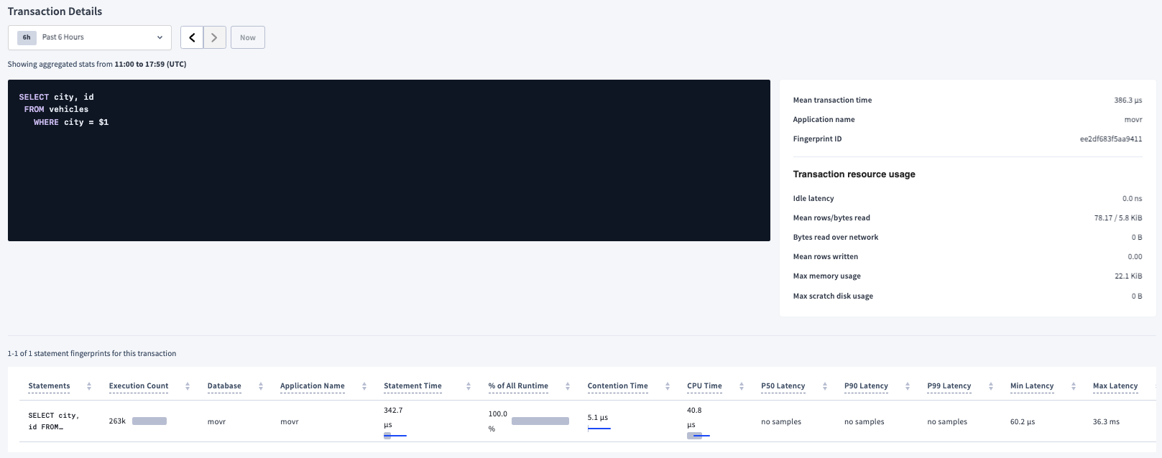Expand time picker using the chevron arrow
Screen dimensions: 1162x458
tap(160, 37)
